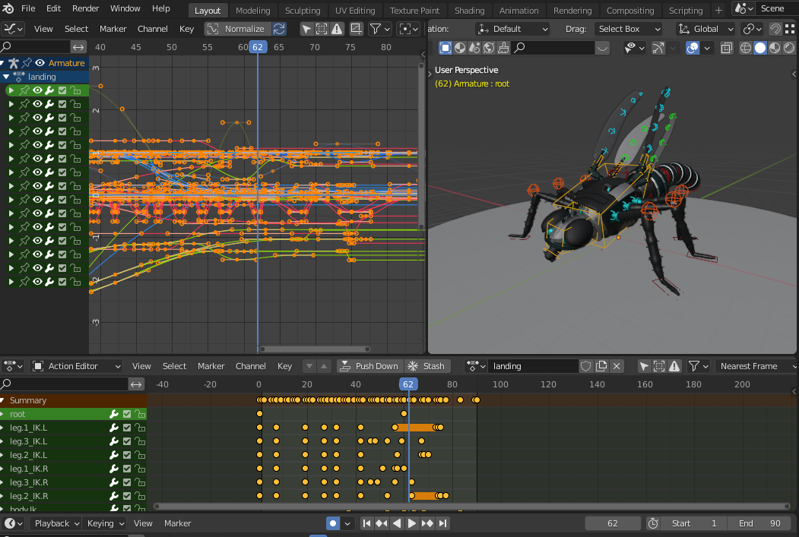Click the current frame field showing 62
The height and width of the screenshot is (537, 799).
612,523
